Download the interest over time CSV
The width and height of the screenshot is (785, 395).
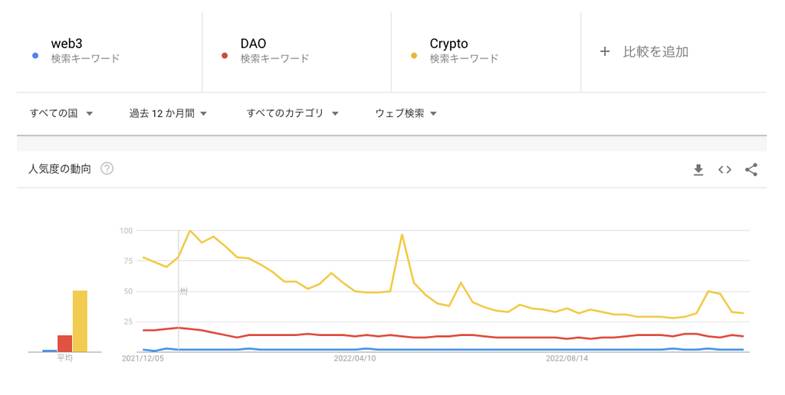698,170
